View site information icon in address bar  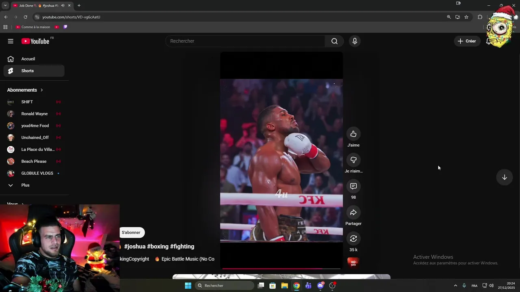(x=37, y=17)
